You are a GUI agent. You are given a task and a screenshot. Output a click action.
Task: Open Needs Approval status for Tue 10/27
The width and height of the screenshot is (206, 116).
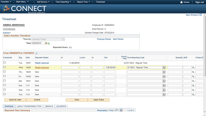[42, 63]
